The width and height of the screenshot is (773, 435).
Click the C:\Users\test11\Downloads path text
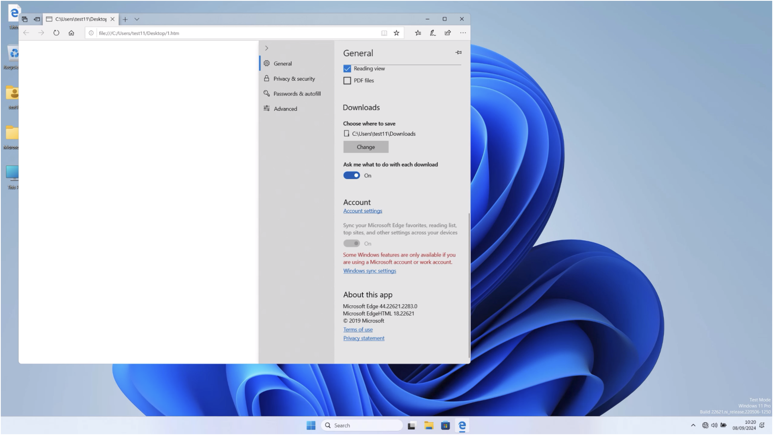coord(384,134)
